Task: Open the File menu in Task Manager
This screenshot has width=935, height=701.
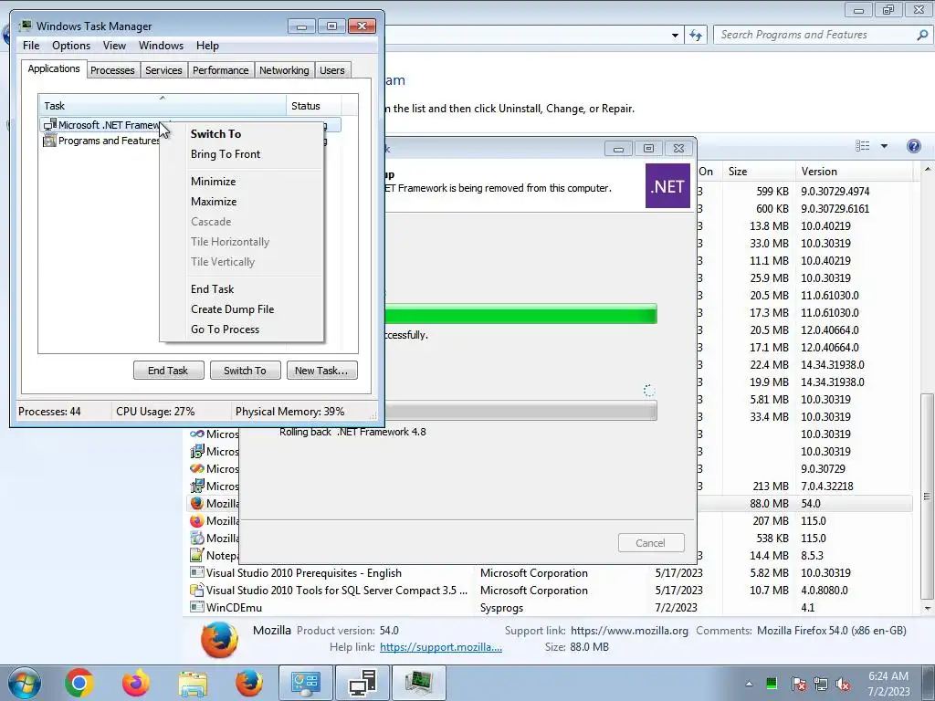Action: click(31, 46)
